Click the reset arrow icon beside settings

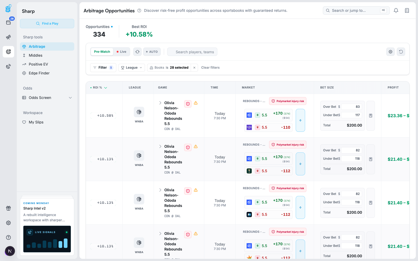401,52
